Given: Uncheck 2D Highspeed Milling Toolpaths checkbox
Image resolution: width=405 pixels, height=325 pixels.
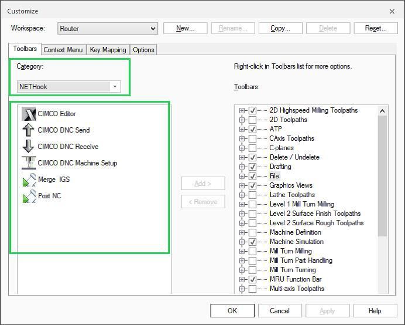Looking at the screenshot, I should [252, 110].
